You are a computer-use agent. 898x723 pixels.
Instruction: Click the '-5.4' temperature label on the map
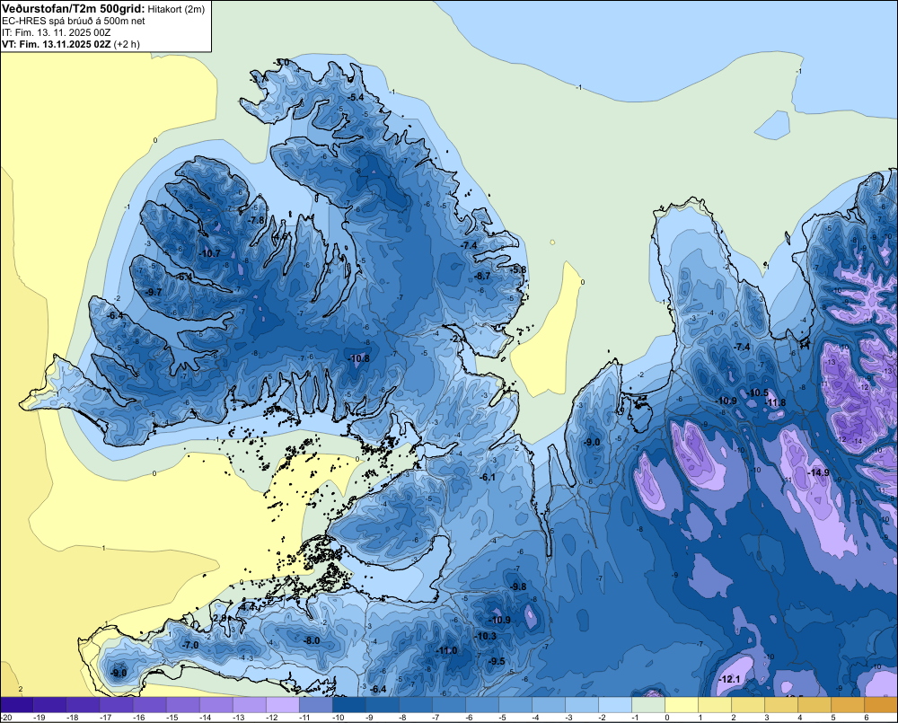click(x=357, y=97)
